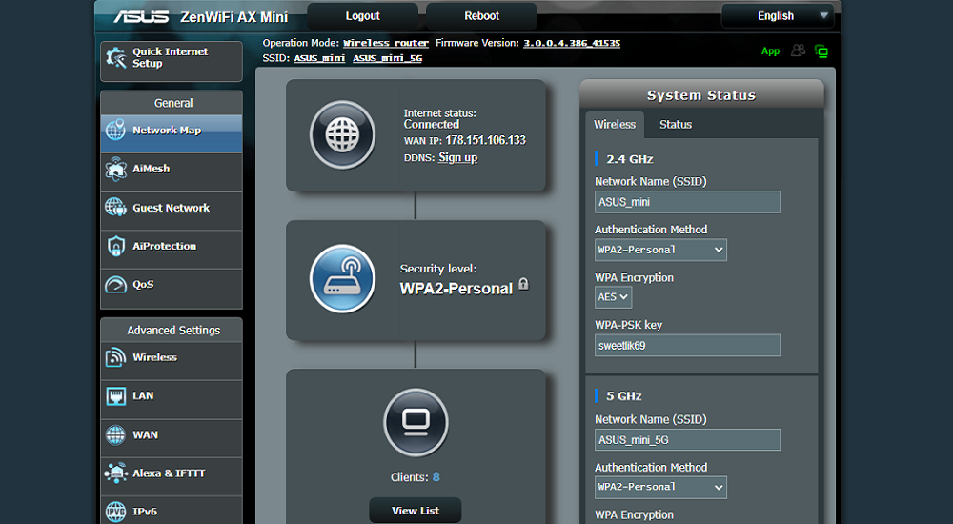953x524 pixels.
Task: Click the 2.4 GHz WPA-PSK key field
Action: [687, 345]
